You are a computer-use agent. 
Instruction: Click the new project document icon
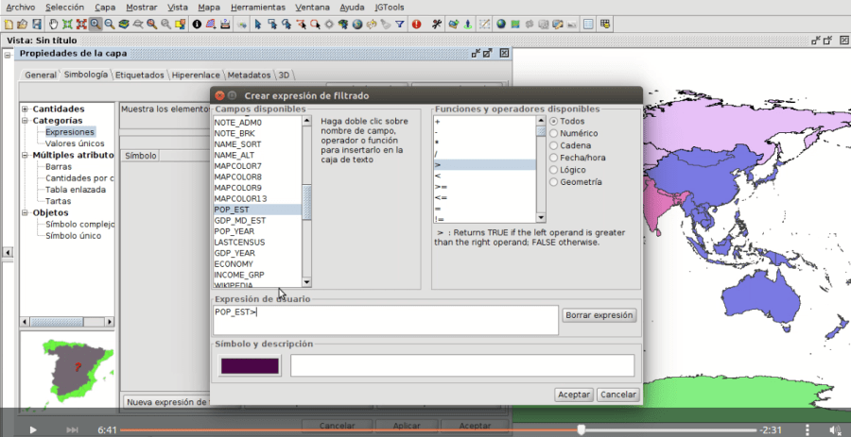tap(9, 24)
